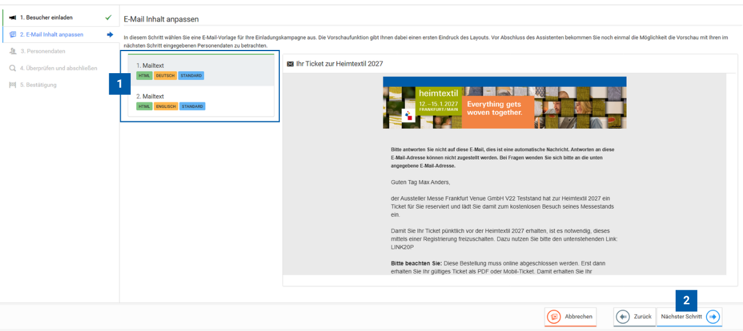Viewport: 743px width, 331px height.
Task: Click the HTML tag on 1. Mailtext
Action: 145,76
